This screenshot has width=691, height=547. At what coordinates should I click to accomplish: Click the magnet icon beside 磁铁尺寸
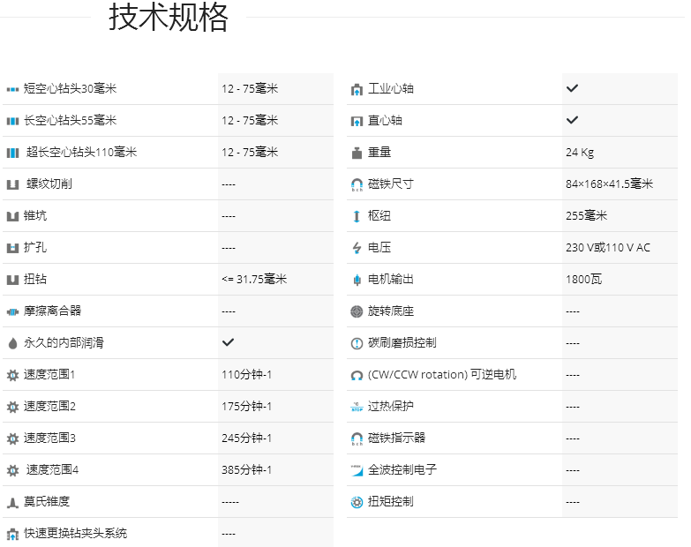[x=357, y=184]
